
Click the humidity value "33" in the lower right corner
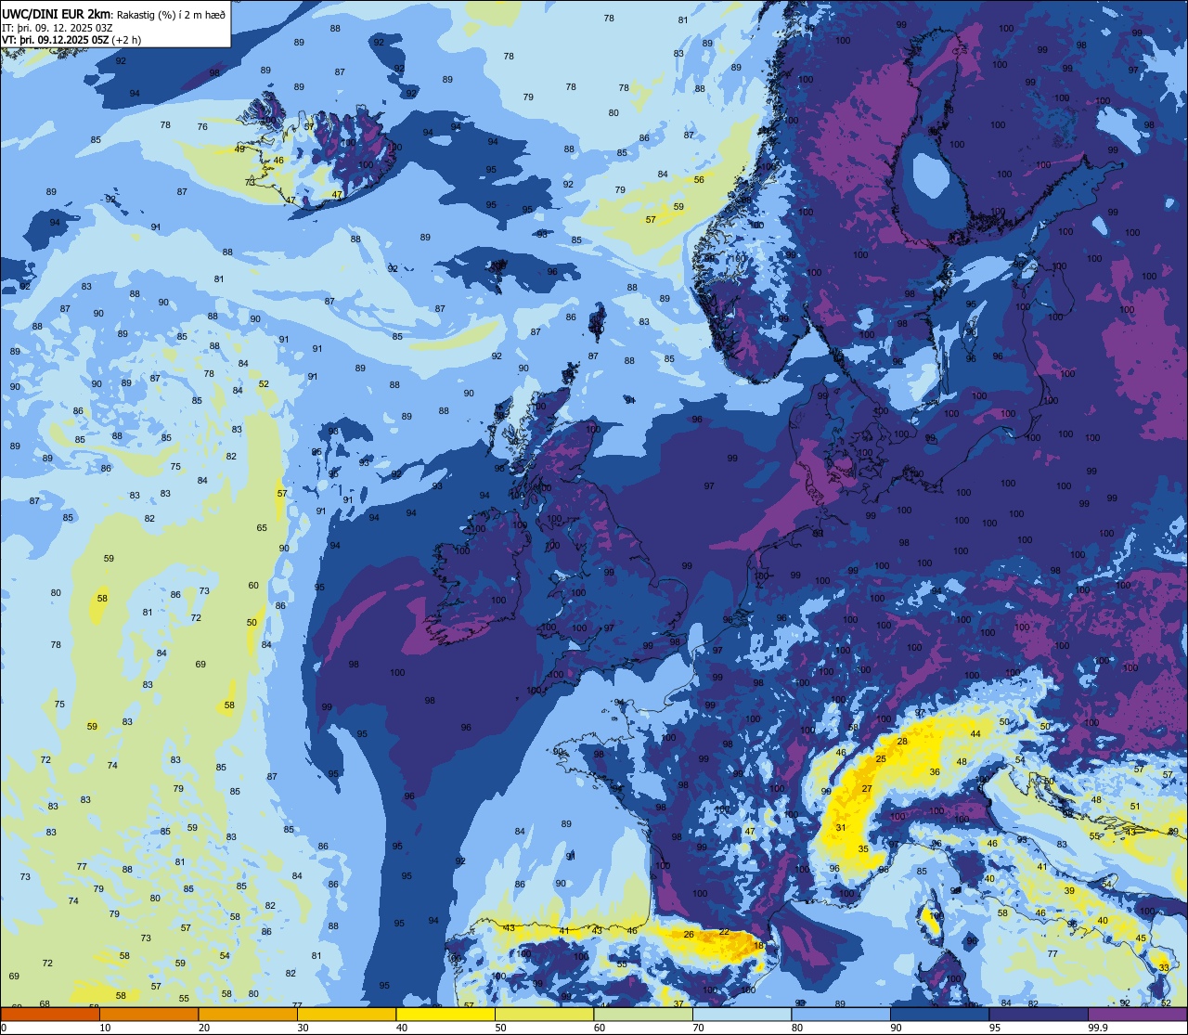point(1164,967)
